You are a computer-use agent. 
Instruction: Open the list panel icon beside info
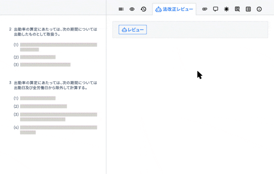pyautogui.click(x=248, y=9)
